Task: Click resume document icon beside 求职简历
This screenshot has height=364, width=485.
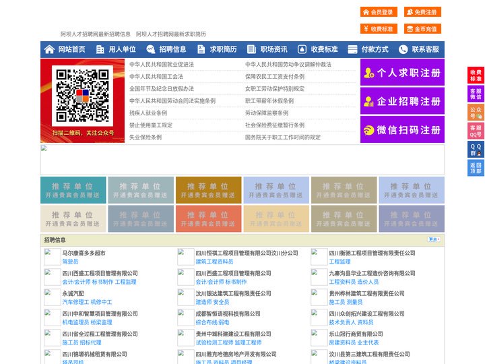Action: (x=201, y=49)
